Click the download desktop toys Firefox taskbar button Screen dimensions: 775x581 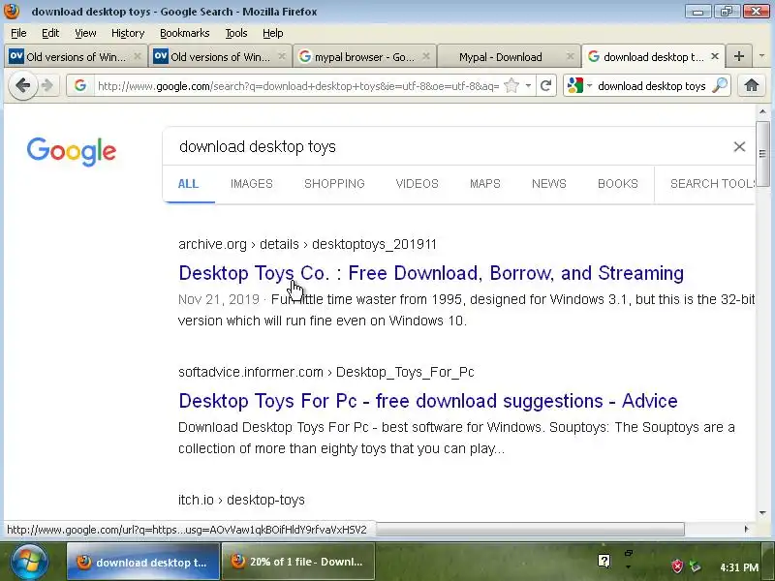point(143,562)
